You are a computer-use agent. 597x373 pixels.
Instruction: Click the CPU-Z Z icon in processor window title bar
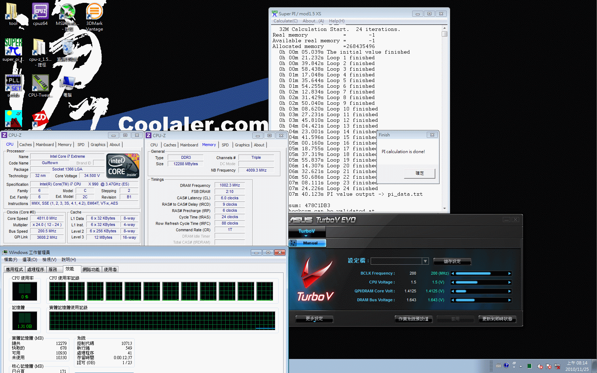tap(4, 135)
